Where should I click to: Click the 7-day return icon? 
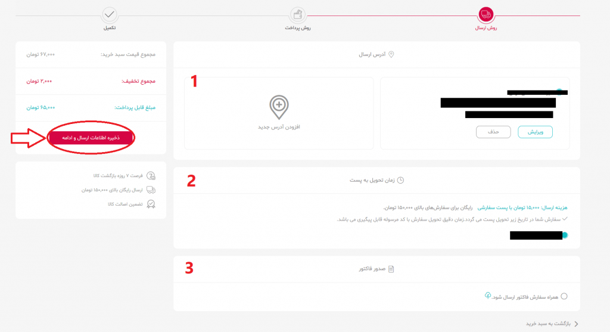point(151,176)
